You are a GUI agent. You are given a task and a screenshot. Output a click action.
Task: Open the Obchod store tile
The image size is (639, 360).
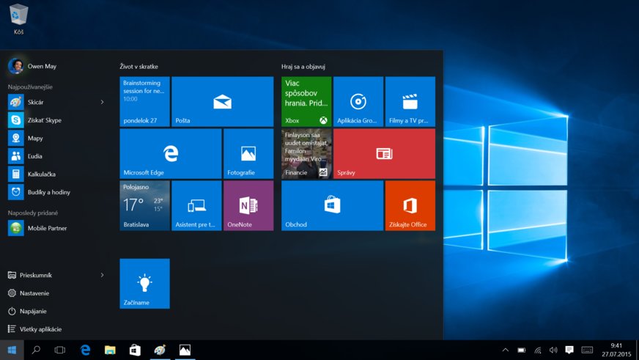(x=332, y=206)
